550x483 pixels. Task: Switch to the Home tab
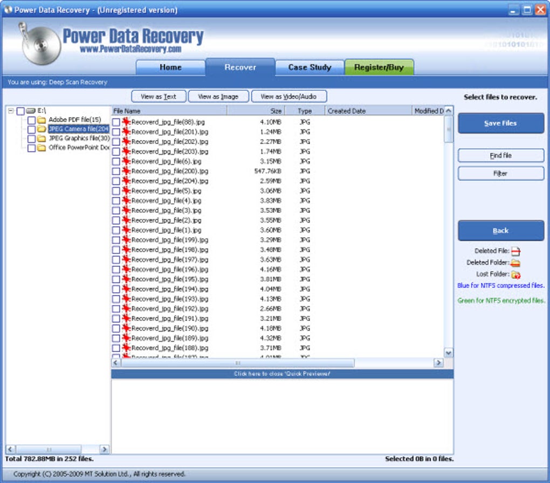click(x=170, y=67)
